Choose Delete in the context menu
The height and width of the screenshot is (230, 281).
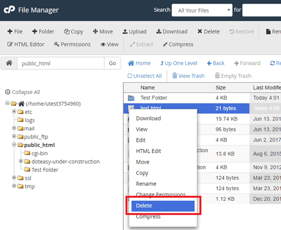click(x=163, y=206)
